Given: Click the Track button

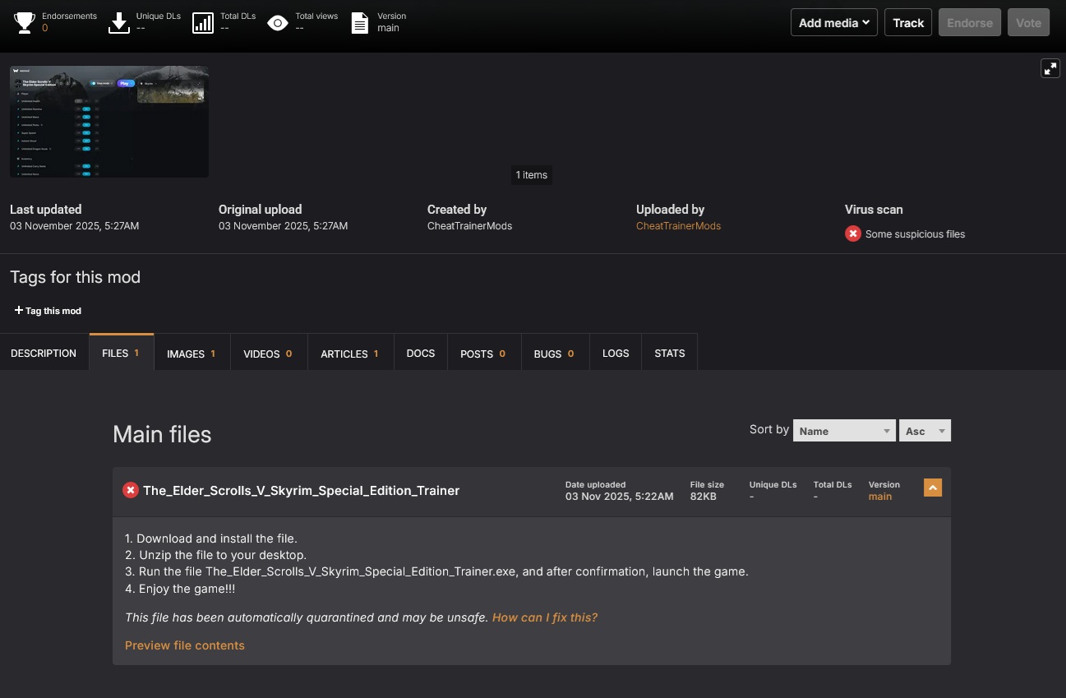Looking at the screenshot, I should click(x=908, y=22).
